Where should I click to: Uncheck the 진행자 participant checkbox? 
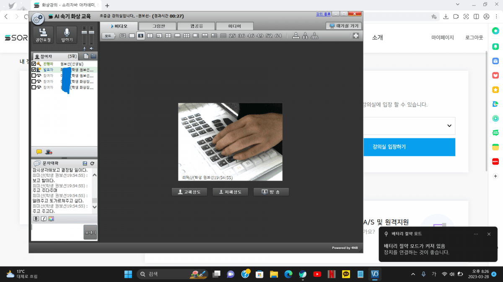click(34, 64)
